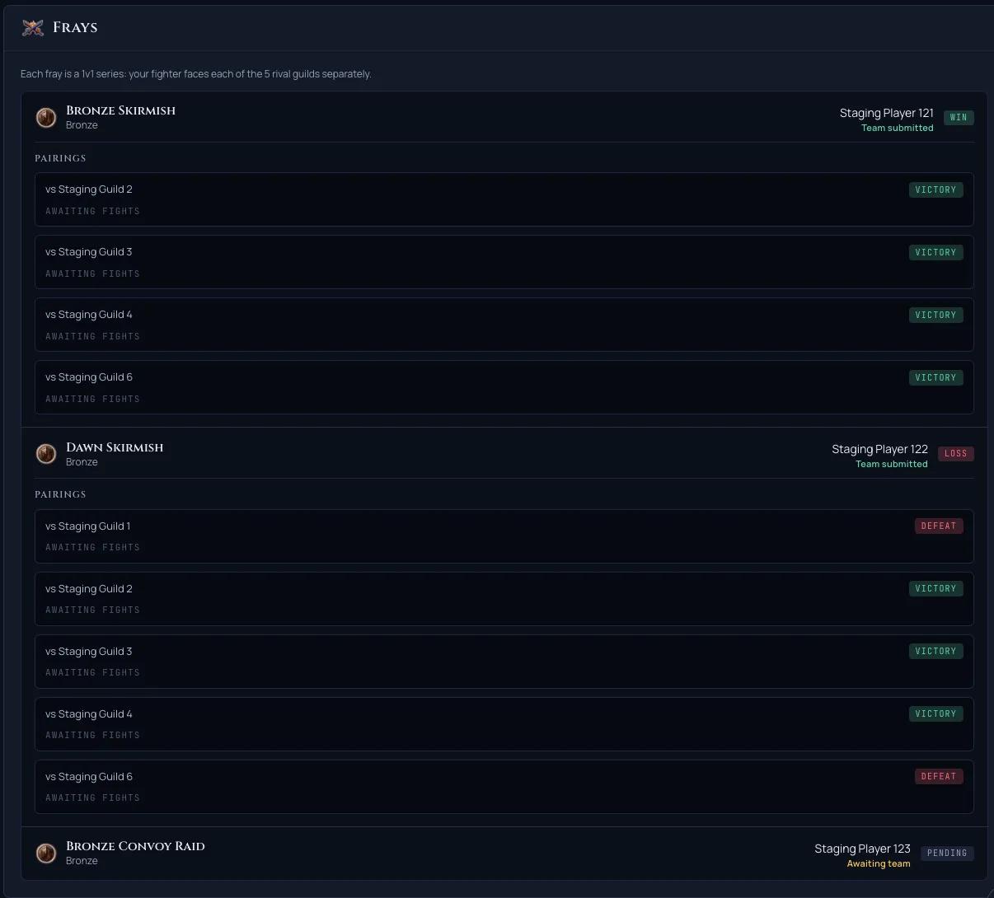The image size is (994, 898).
Task: Click the Pairings label under Bronze Skirmish
Action: click(60, 158)
